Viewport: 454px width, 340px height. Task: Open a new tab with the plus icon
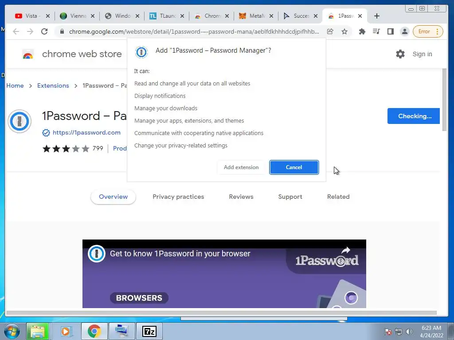(x=377, y=16)
